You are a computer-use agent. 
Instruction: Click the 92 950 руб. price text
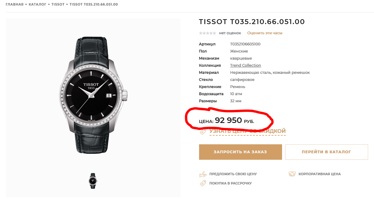(228, 121)
